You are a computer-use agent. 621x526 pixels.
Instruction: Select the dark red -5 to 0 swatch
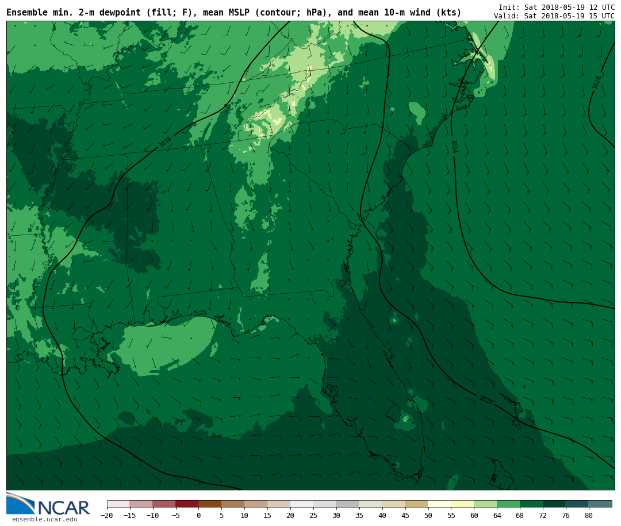pos(187,504)
